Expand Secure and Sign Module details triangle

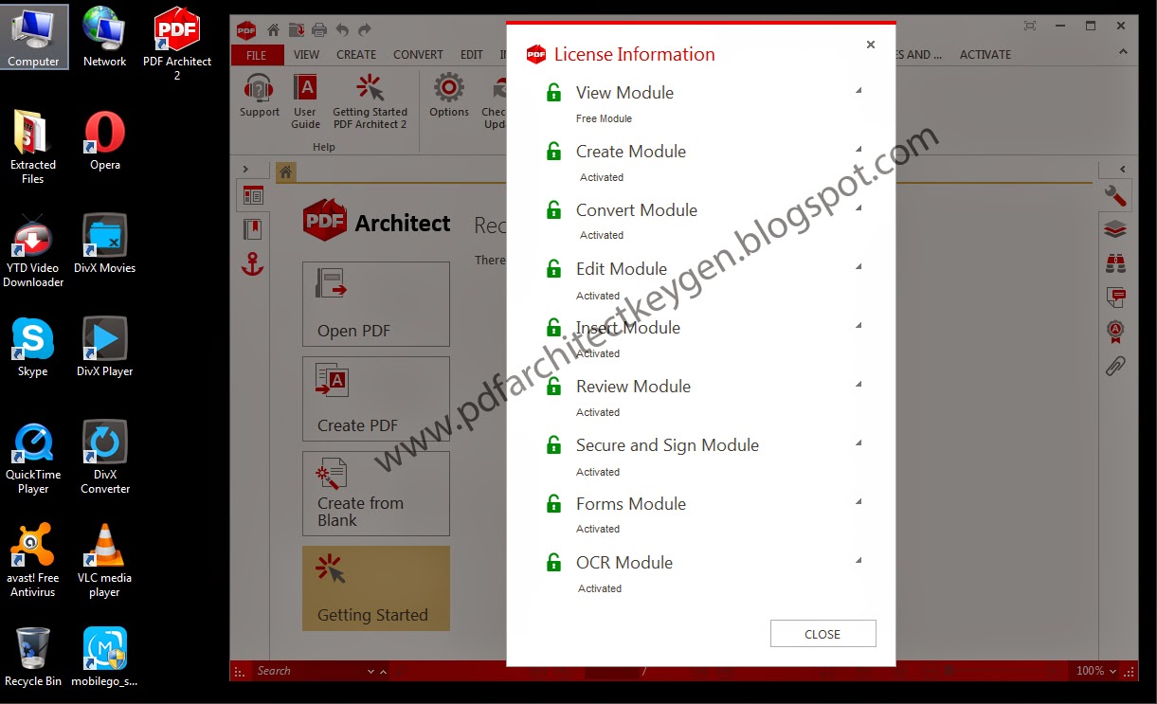click(x=859, y=443)
